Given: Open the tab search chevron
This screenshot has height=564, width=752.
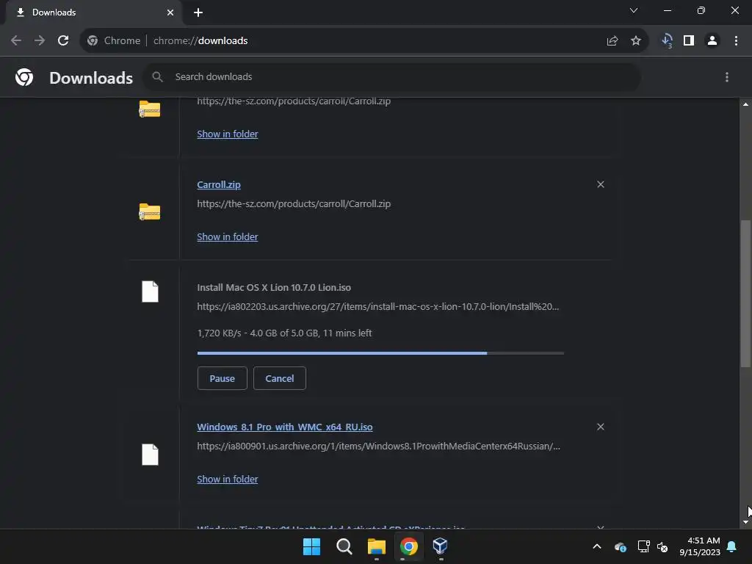Looking at the screenshot, I should [634, 10].
